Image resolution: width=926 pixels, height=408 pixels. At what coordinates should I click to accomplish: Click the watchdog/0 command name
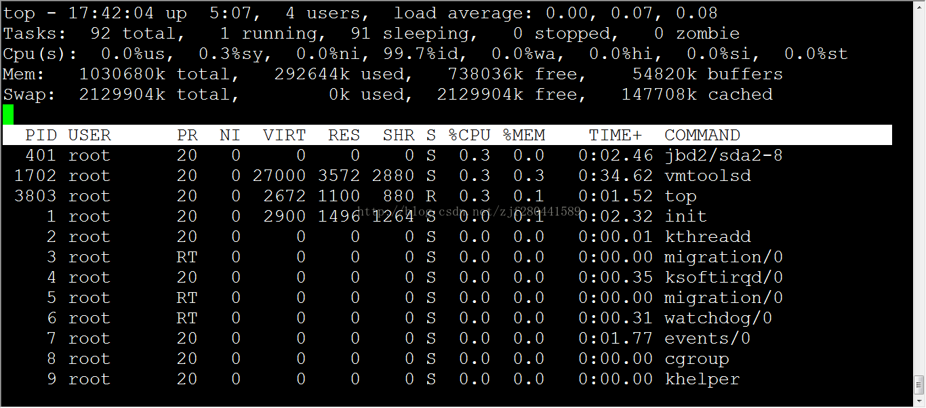coord(719,318)
